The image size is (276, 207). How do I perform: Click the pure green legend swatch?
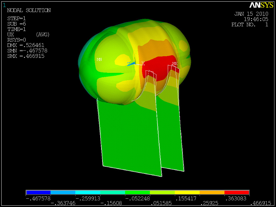click(x=138, y=192)
